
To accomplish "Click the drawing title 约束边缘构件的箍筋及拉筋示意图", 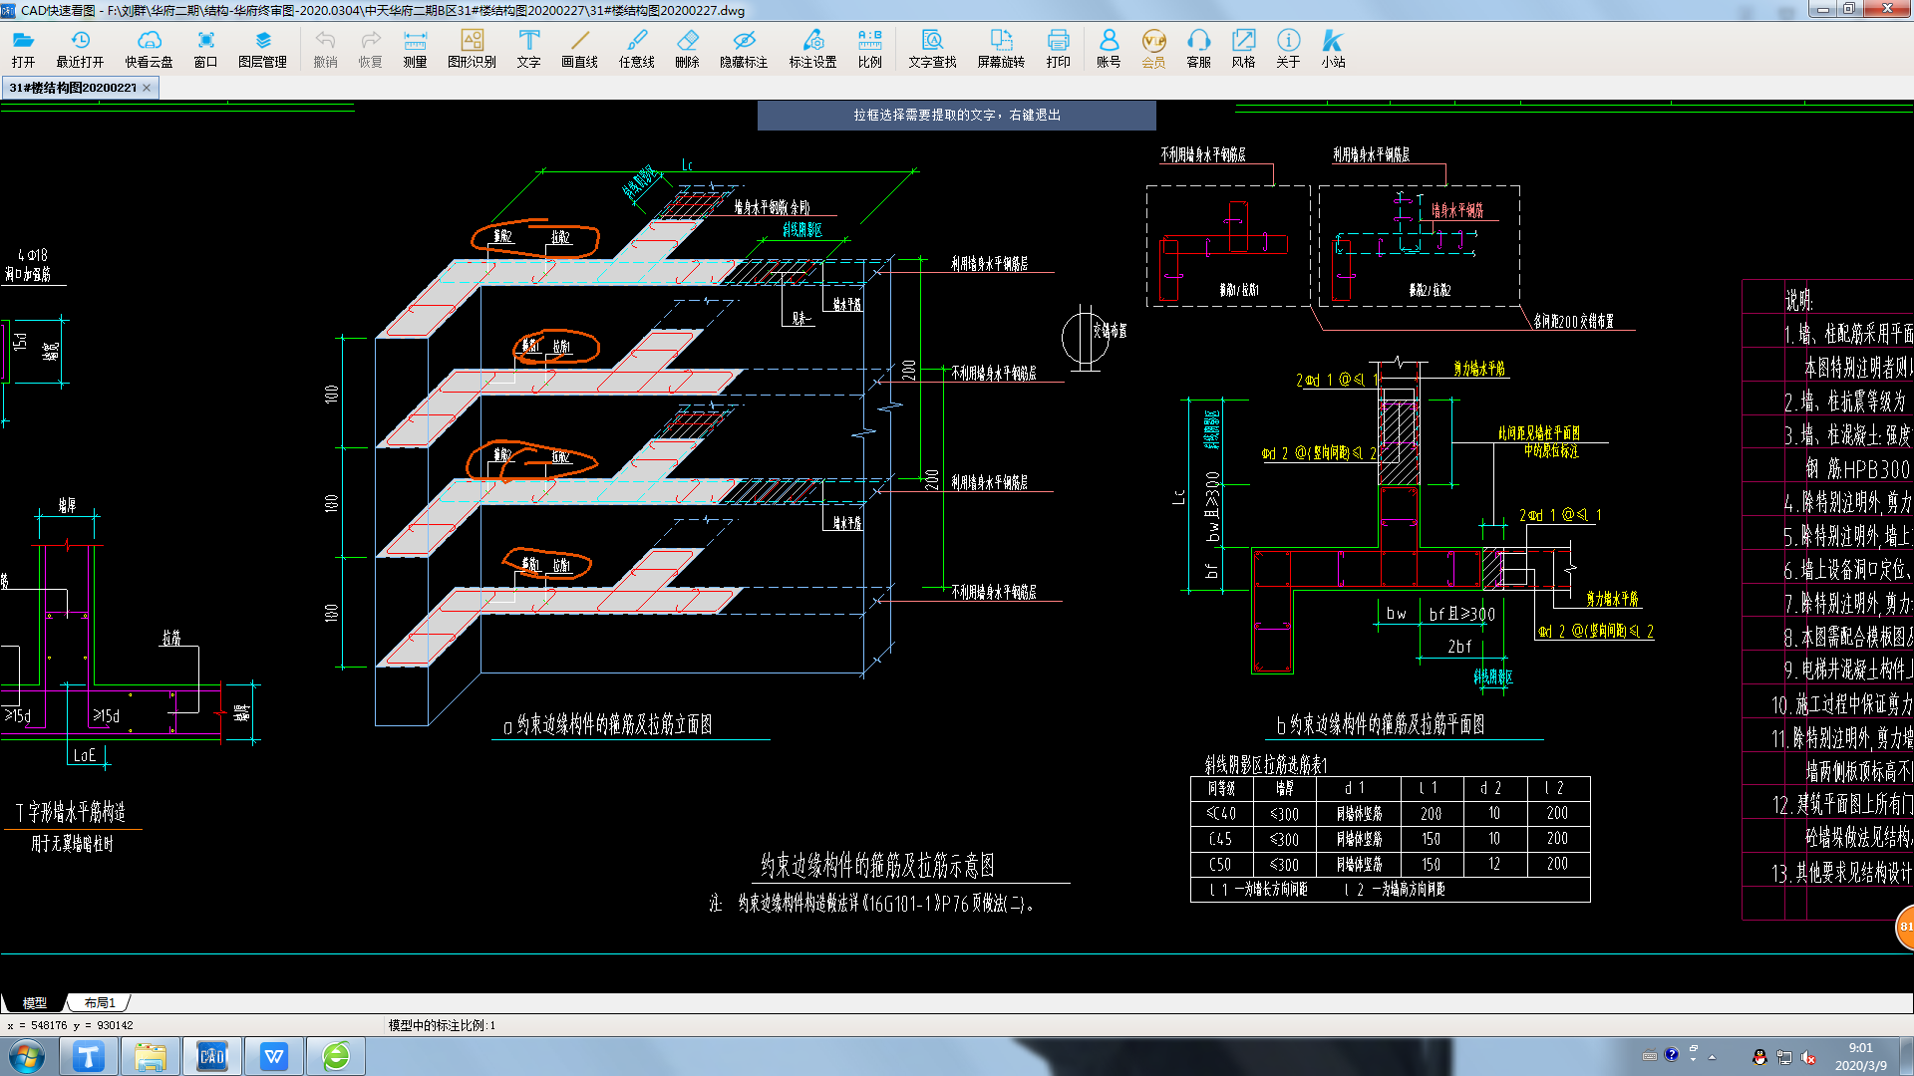I will click(877, 866).
